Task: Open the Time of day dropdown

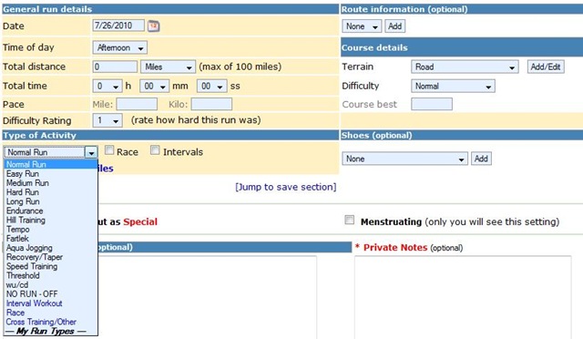Action: pos(119,47)
